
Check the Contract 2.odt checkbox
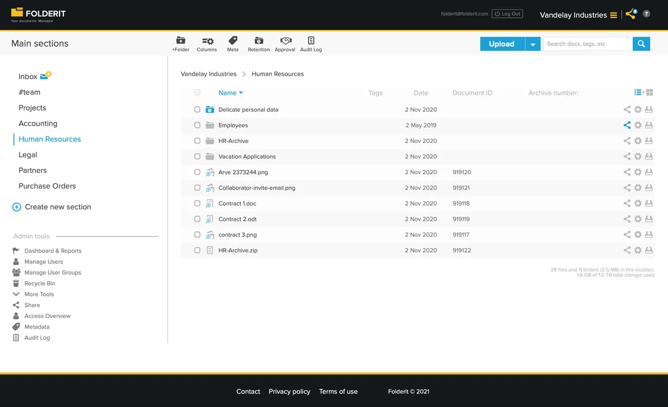[197, 219]
